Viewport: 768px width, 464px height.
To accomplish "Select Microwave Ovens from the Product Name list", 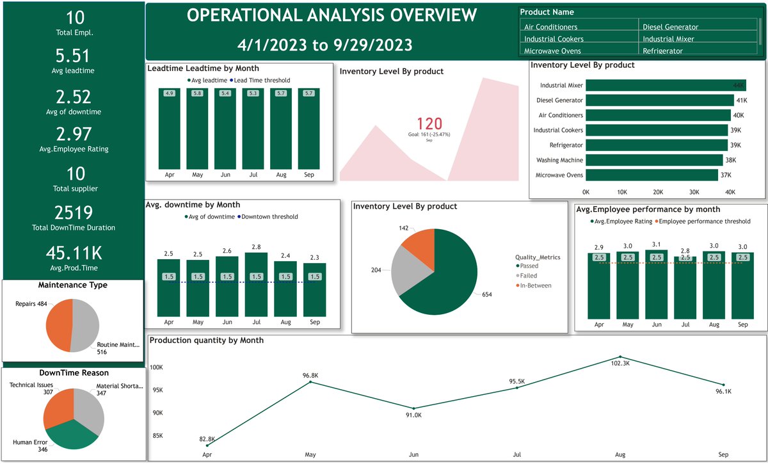I will pos(553,51).
